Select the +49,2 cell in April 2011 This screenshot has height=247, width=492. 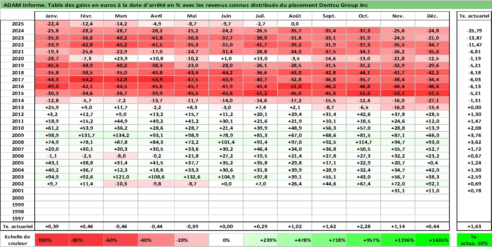(156, 121)
